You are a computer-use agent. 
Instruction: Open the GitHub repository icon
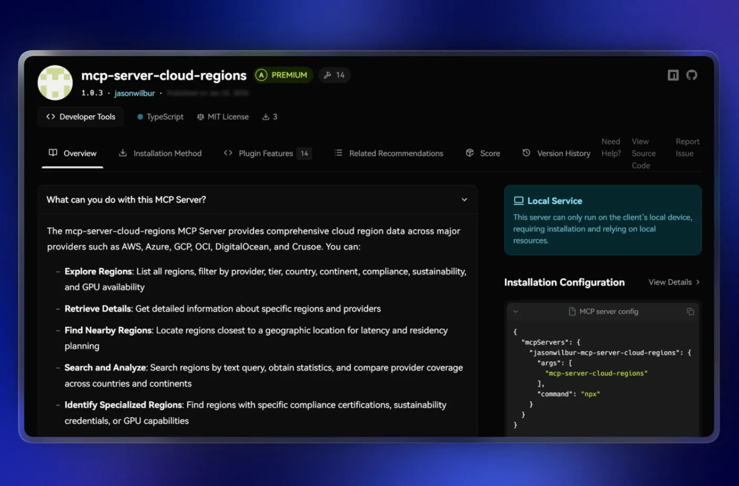coord(691,75)
